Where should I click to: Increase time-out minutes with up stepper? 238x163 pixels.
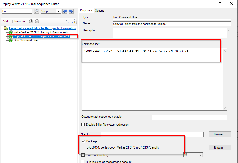(x=201, y=154)
